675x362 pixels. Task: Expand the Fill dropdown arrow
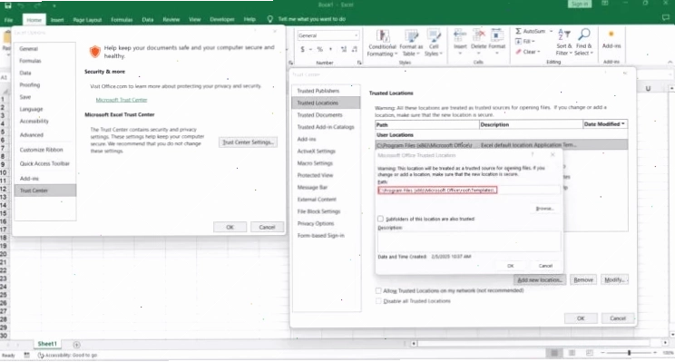533,42
